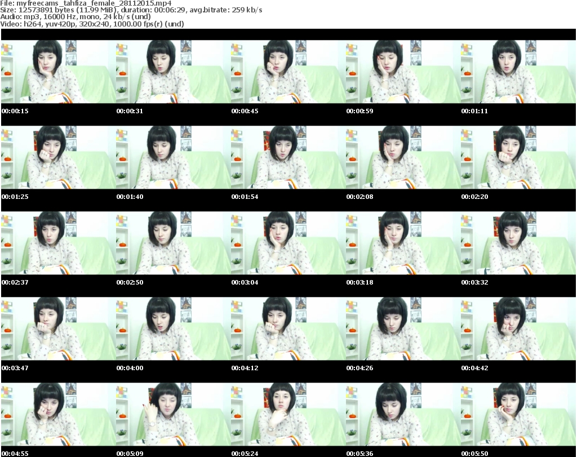Pick the thumbnail frame at 00:03:18
Viewport: 577px width, 457px height.
[403, 243]
